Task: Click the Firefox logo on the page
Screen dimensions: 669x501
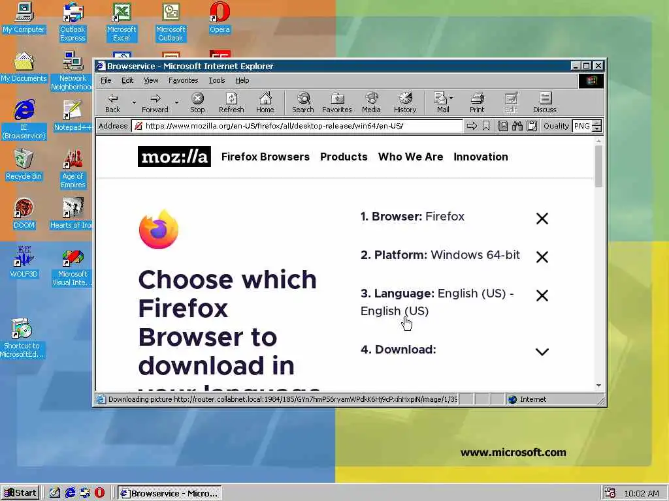Action: [159, 229]
